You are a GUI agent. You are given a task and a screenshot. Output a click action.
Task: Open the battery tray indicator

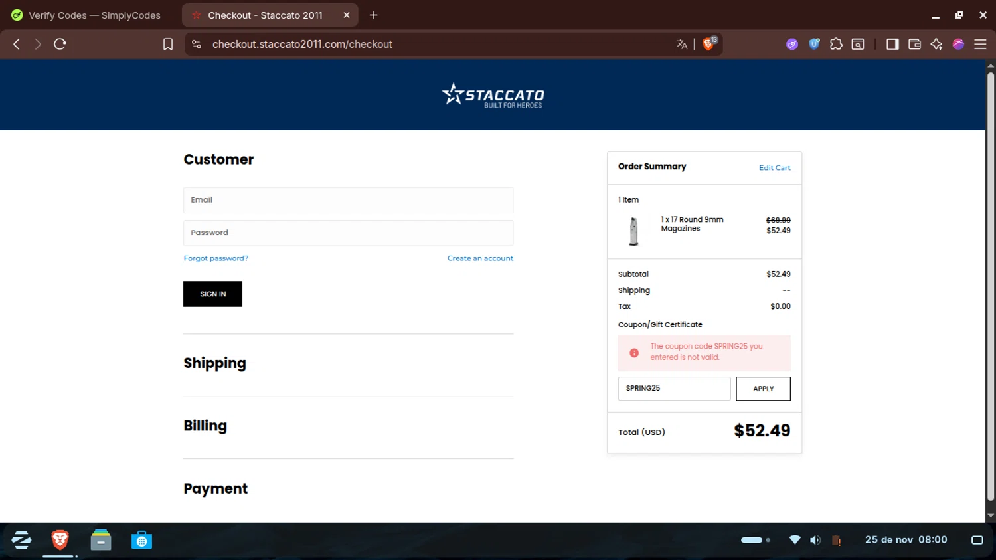pos(837,540)
